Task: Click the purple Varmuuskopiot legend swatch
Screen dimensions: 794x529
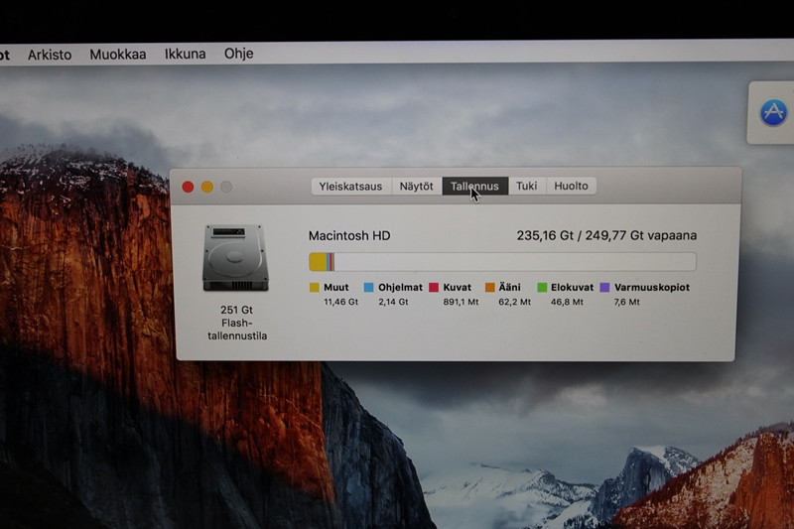Action: [x=604, y=288]
